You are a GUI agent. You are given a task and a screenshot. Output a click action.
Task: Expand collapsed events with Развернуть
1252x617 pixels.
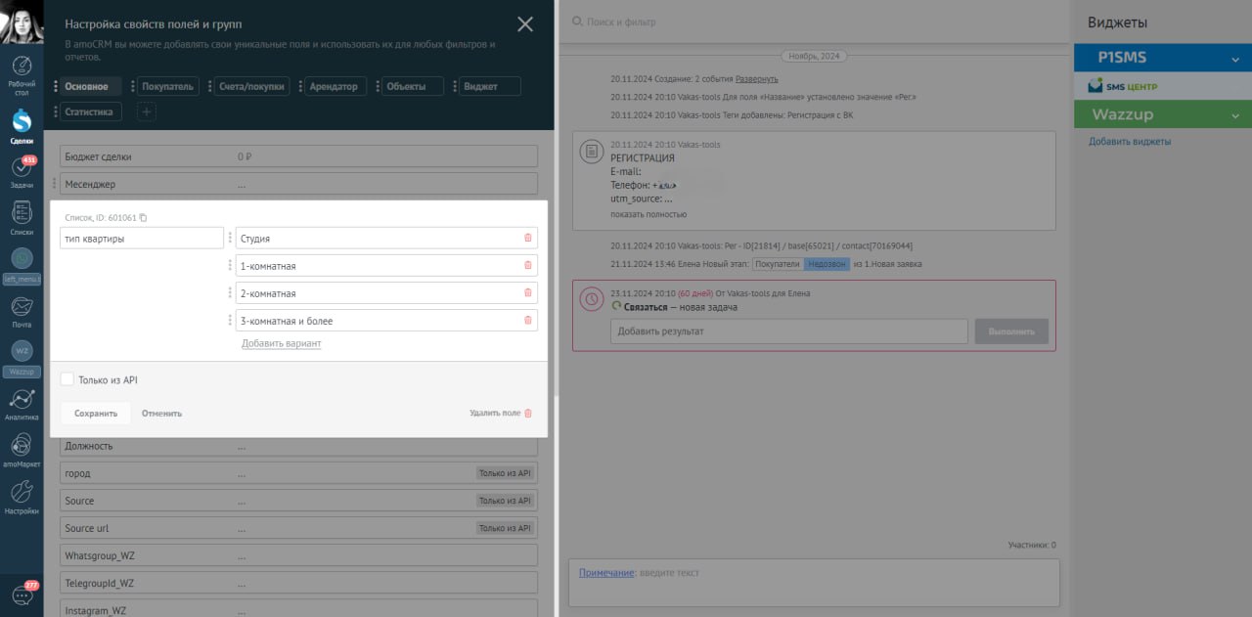tap(756, 78)
